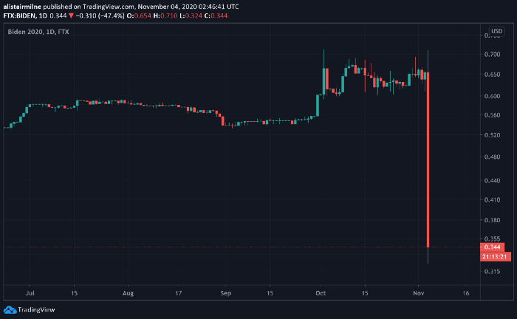Click the red 0.344 price label
This screenshot has height=319, width=517.
pyautogui.click(x=492, y=247)
